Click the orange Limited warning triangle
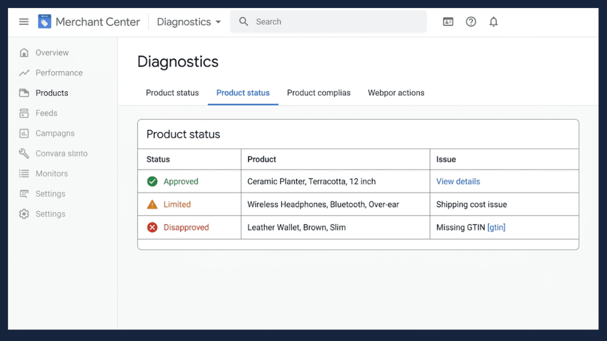The height and width of the screenshot is (341, 607). 152,204
